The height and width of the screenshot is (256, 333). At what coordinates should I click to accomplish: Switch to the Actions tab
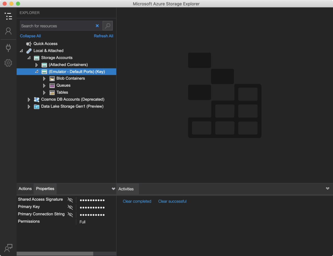point(25,189)
